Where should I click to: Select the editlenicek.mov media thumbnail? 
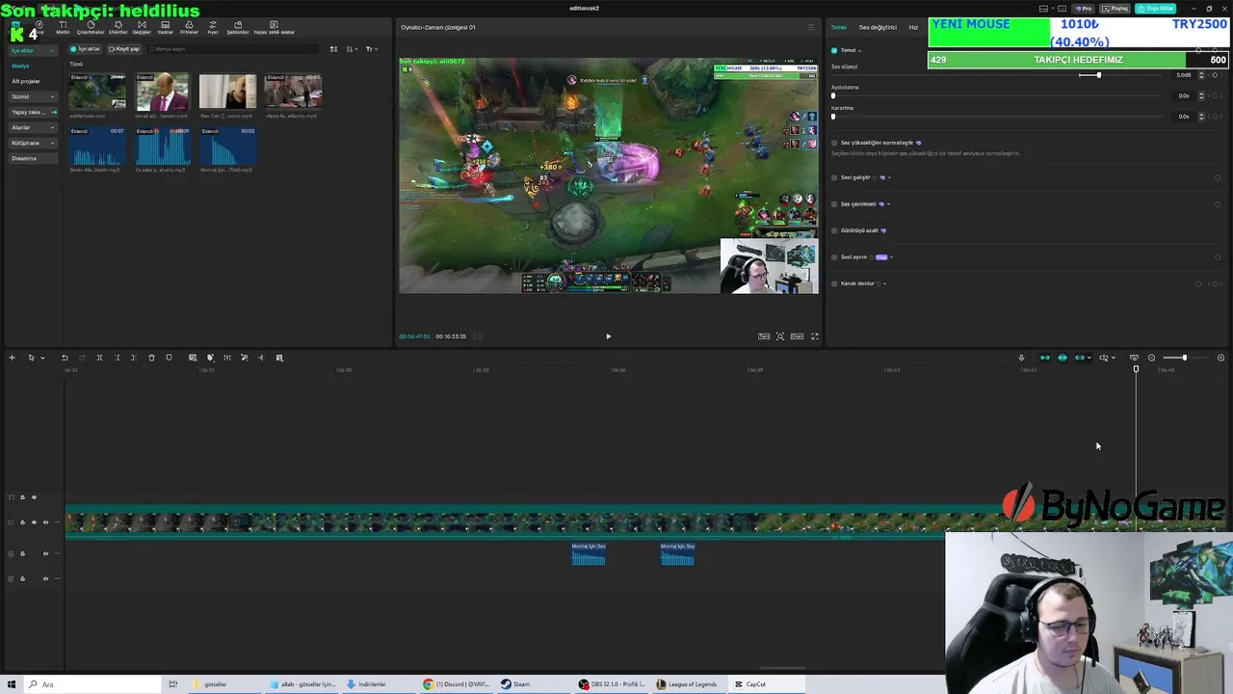pos(97,92)
